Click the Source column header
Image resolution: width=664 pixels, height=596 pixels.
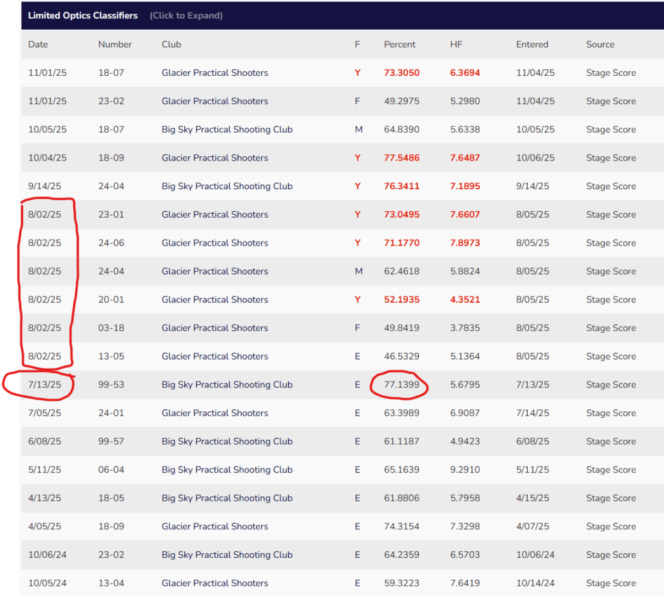600,45
